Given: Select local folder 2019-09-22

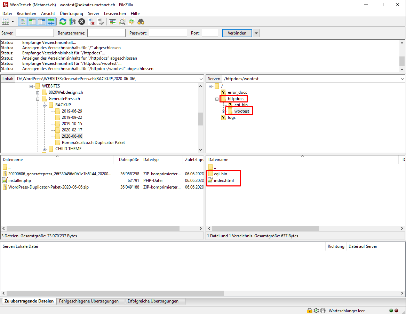Looking at the screenshot, I should [x=72, y=117].
